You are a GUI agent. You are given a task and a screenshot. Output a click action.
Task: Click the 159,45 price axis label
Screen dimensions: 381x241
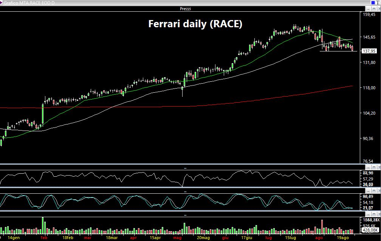[x=369, y=15]
